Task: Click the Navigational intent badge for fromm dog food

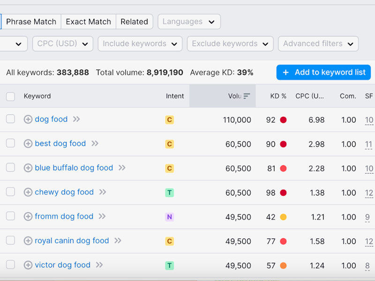Action: click(169, 216)
